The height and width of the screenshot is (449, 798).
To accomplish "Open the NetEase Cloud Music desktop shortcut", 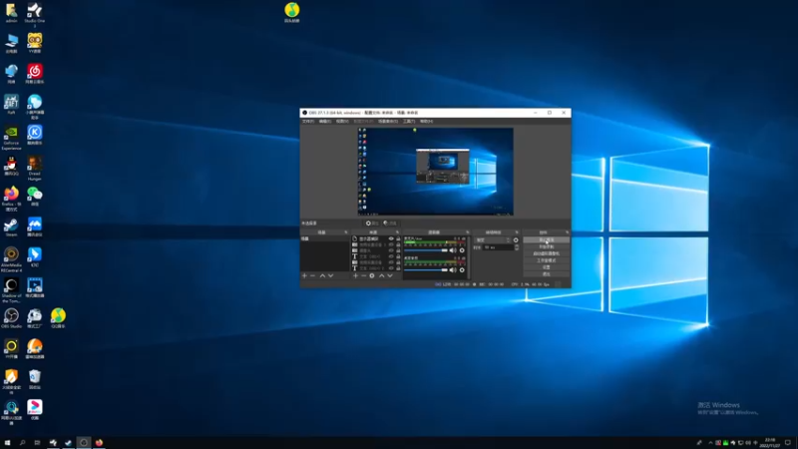I will 35,74.
